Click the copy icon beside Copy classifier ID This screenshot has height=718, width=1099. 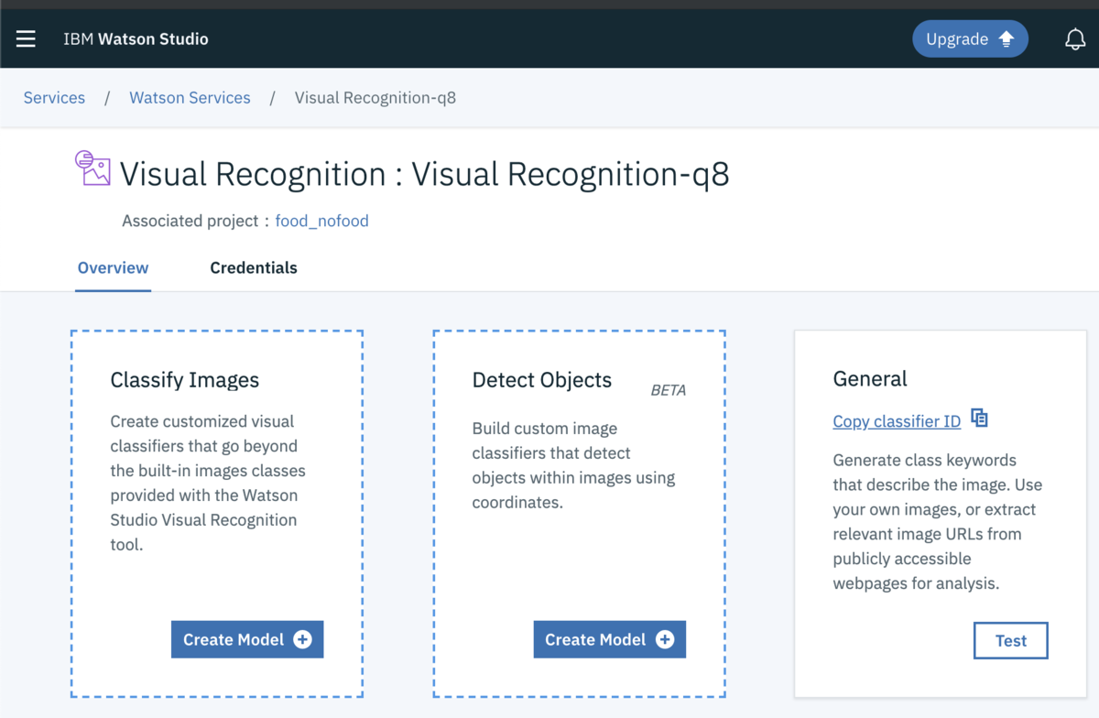979,419
